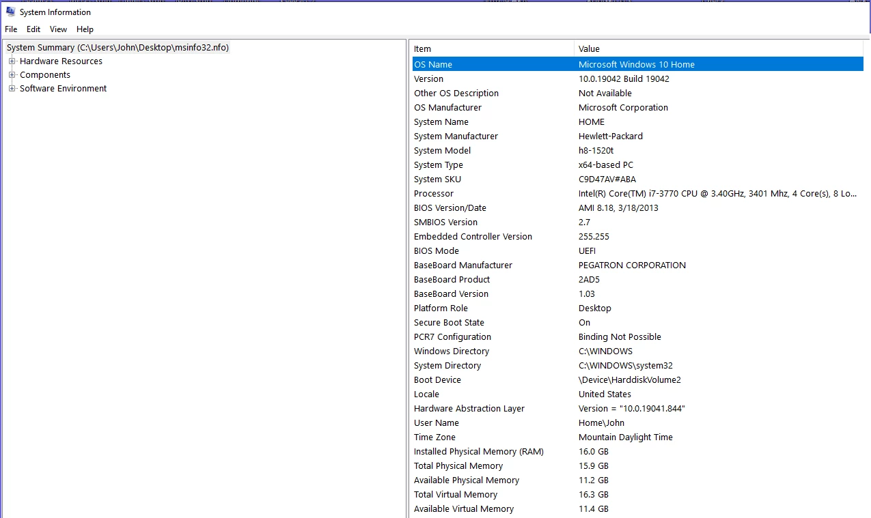Select the BaseBoard Manufacturer row
The width and height of the screenshot is (871, 518).
point(637,265)
